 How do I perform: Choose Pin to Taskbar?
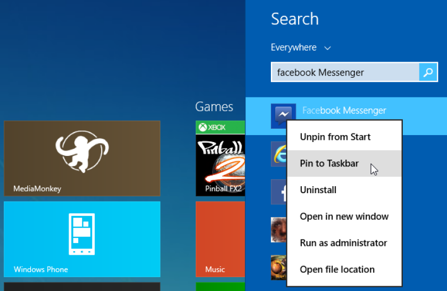tap(344, 163)
